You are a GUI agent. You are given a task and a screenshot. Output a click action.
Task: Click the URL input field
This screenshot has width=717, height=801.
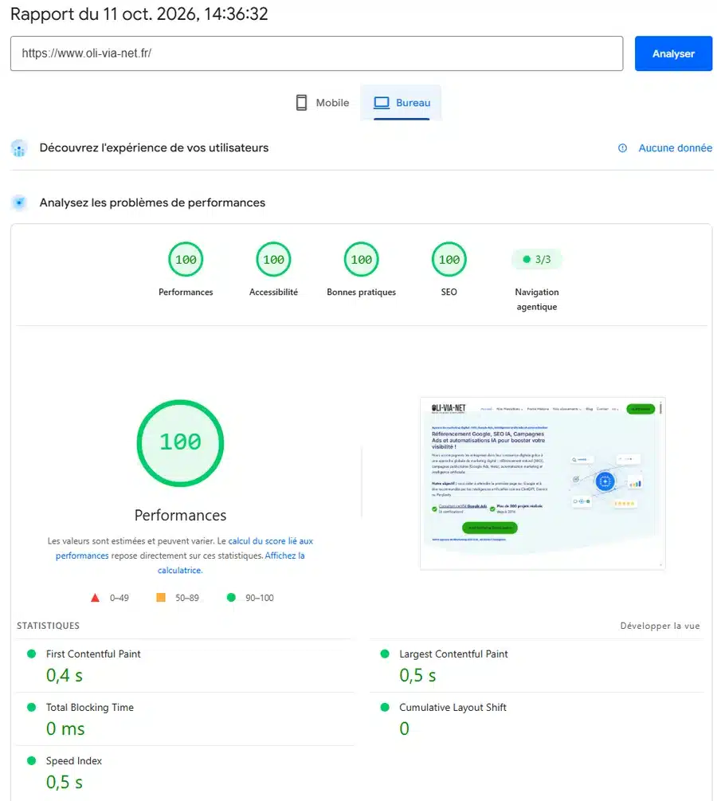coord(316,53)
